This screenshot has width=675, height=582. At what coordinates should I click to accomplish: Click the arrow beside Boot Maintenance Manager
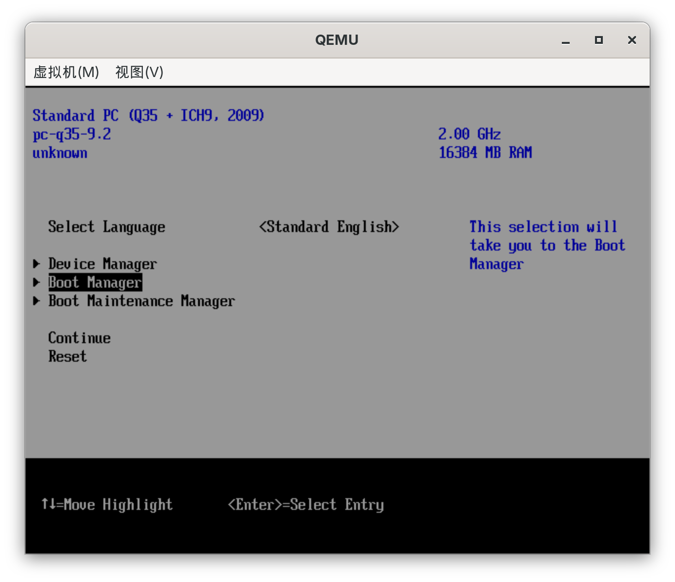click(x=37, y=301)
